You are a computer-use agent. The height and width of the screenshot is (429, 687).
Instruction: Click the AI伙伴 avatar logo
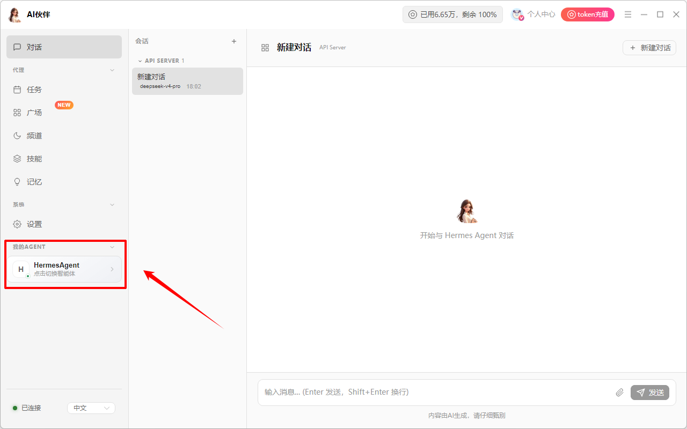[x=14, y=14]
